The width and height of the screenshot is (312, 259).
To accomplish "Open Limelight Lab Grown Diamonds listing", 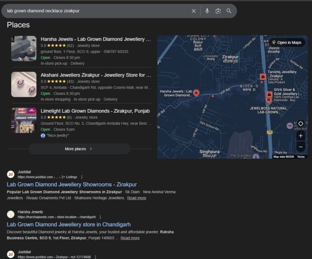I will tap(95, 111).
